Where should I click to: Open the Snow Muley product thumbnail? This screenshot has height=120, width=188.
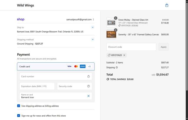click(x=111, y=22)
